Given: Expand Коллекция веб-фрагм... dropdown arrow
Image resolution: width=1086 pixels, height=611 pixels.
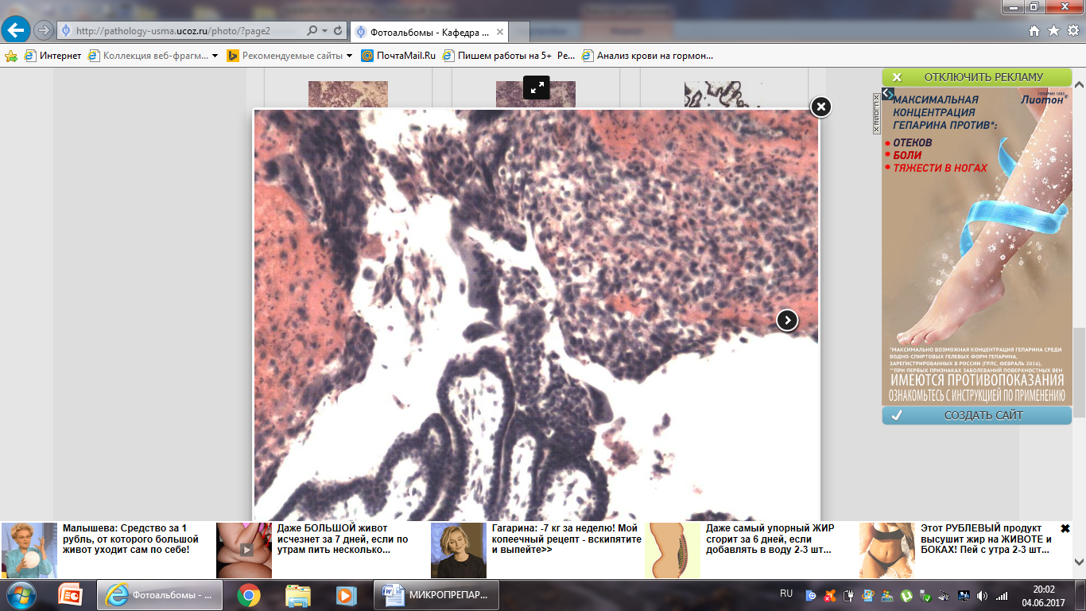Looking at the screenshot, I should pyautogui.click(x=215, y=56).
